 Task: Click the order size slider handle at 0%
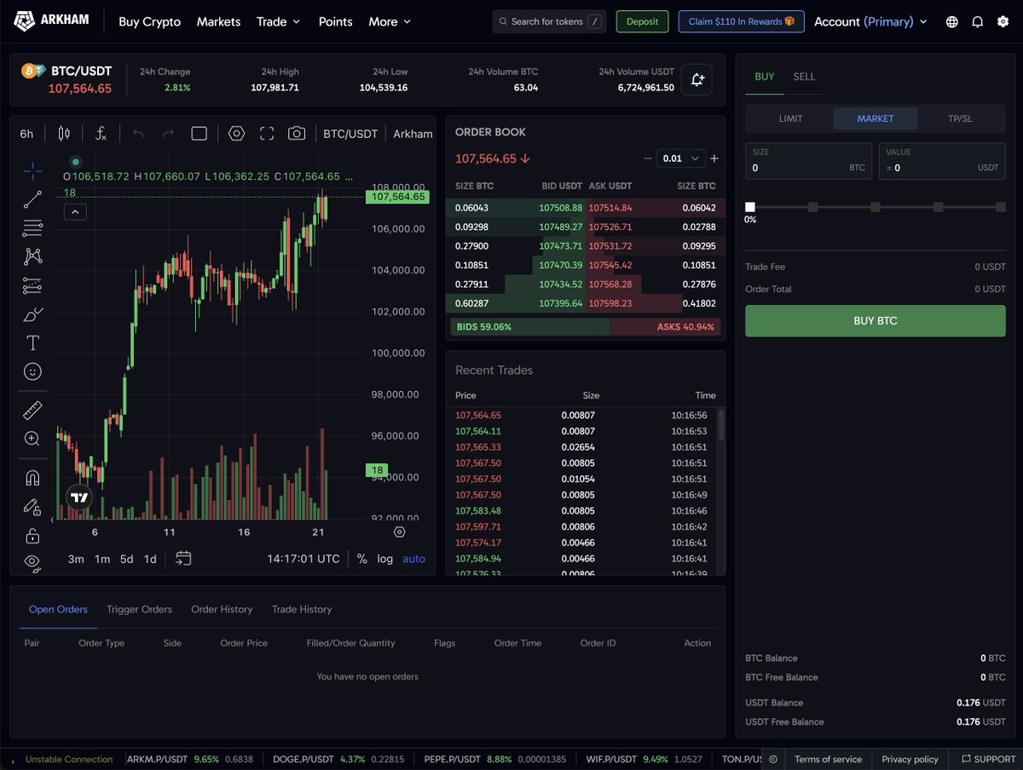pos(750,207)
